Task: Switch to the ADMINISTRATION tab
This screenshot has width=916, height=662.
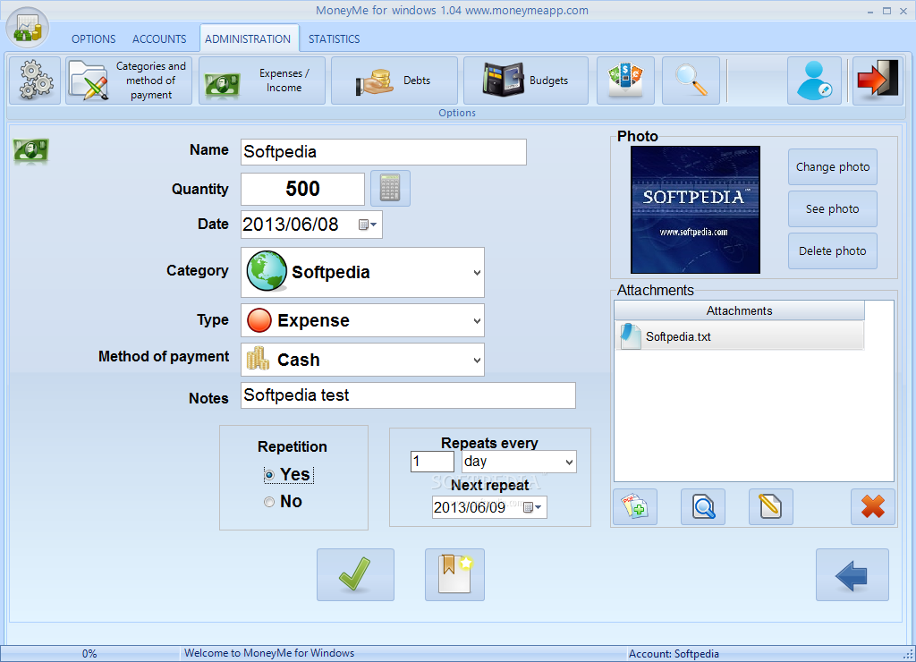Action: pyautogui.click(x=248, y=39)
